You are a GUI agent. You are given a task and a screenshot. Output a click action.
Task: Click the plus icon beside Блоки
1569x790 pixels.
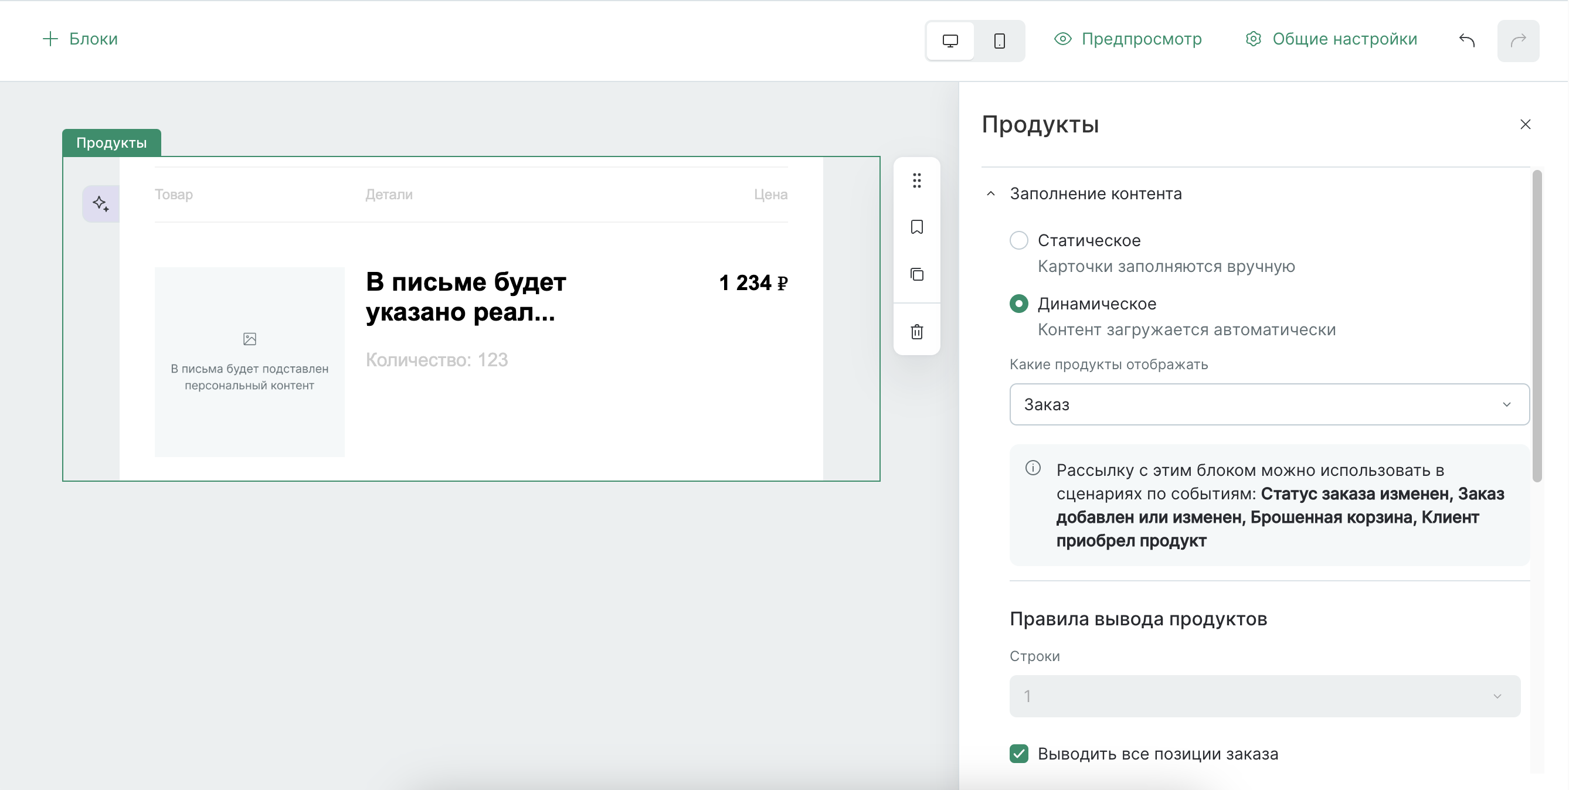coord(50,39)
